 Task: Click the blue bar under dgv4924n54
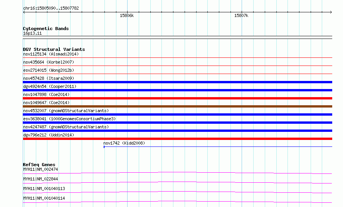(x=177, y=90)
